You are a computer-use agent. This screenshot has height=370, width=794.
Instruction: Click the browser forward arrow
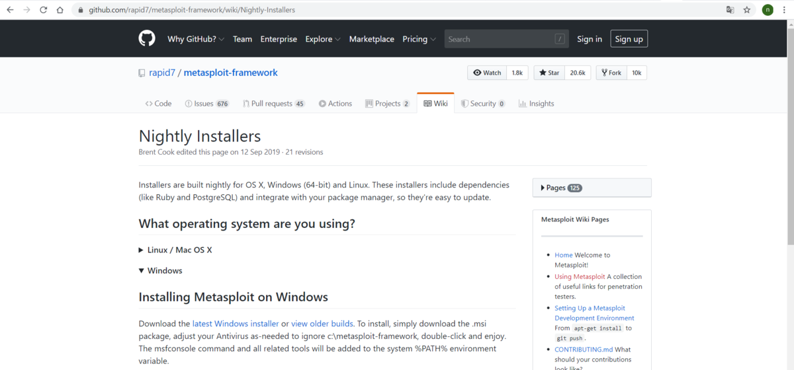(26, 10)
